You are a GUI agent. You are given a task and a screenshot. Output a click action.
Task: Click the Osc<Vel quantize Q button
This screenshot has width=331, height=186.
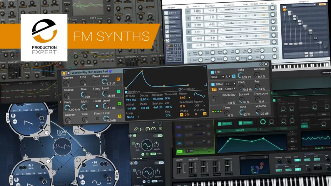[x=204, y=114]
